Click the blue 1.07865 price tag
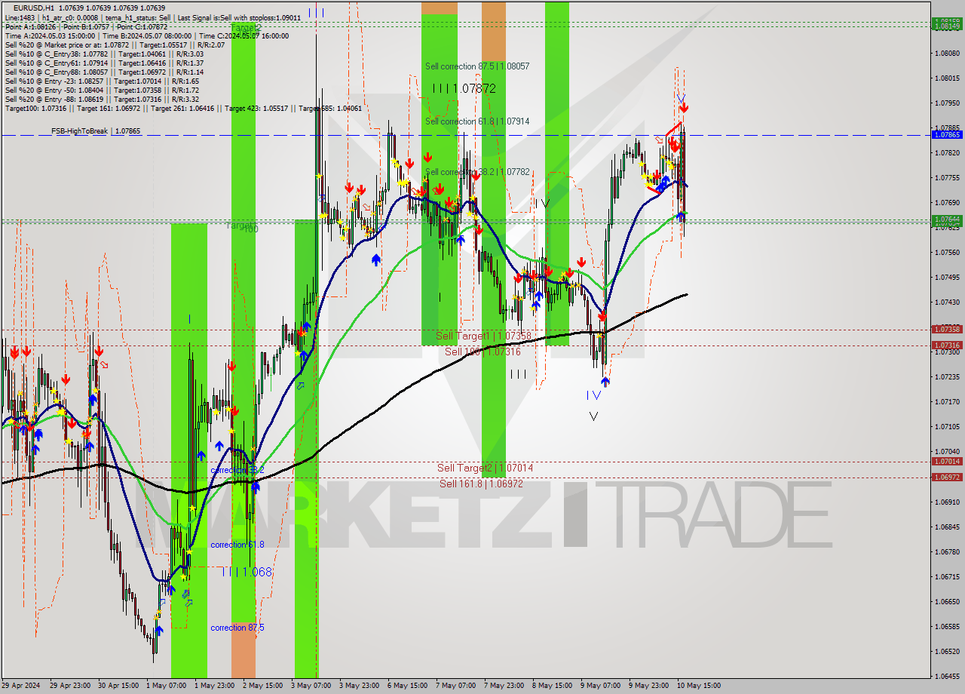Image resolution: width=965 pixels, height=694 pixels. coord(947,134)
